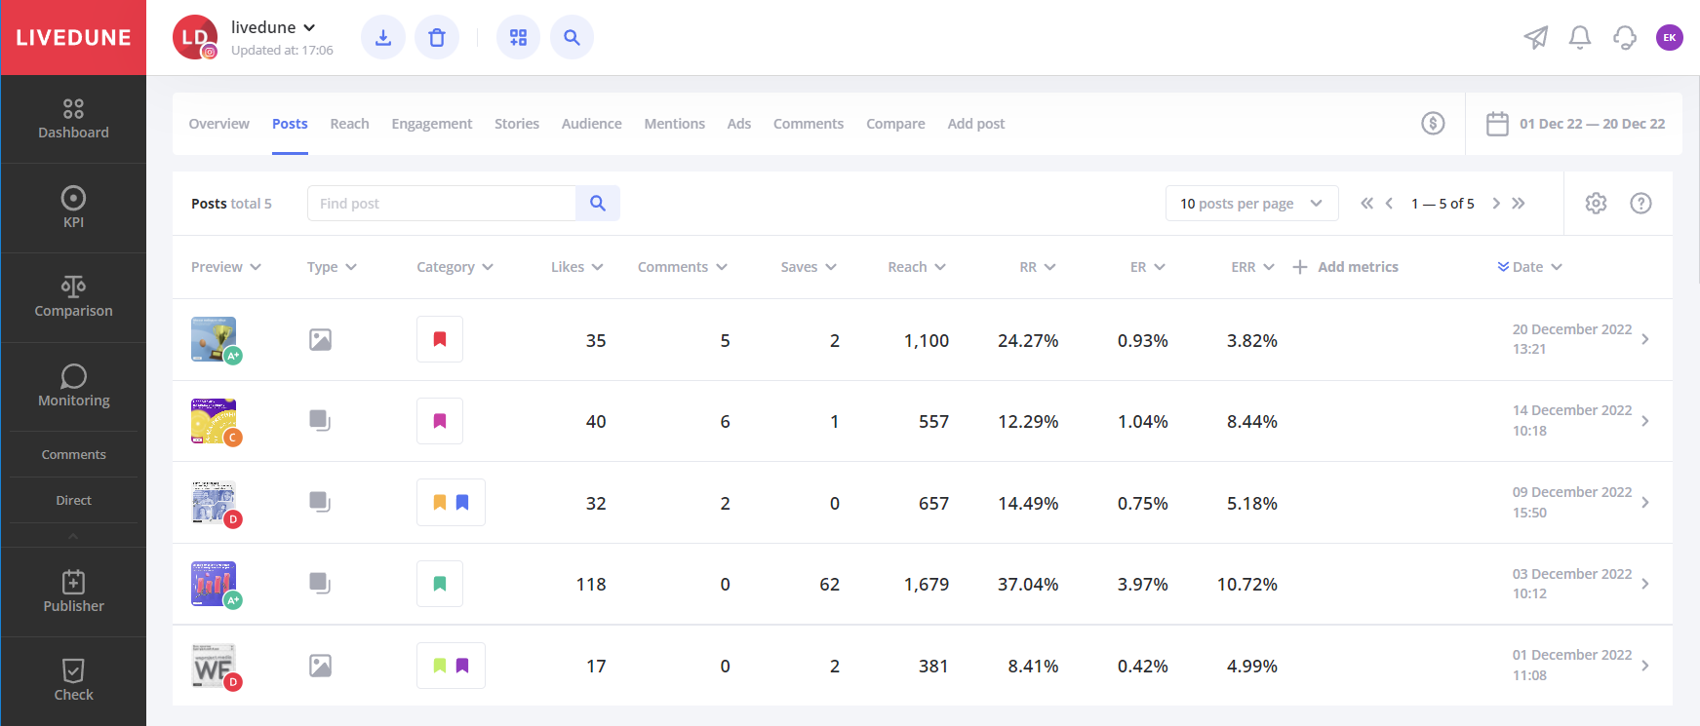Click the red category bookmark of first post
Screen dimensions: 1700x726
click(x=440, y=340)
